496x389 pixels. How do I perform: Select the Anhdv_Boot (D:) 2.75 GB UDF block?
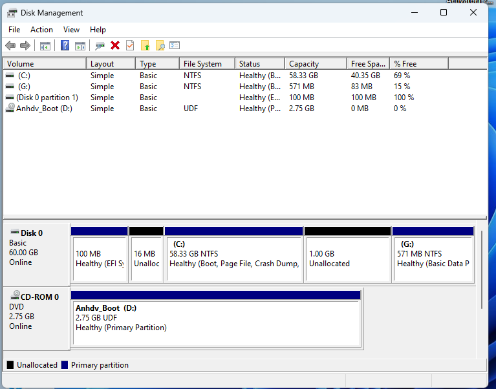pos(216,319)
